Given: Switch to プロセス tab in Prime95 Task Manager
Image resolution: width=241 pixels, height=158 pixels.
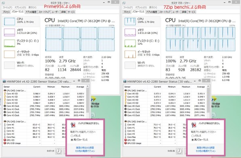Looking at the screenshot, I should (6, 12).
